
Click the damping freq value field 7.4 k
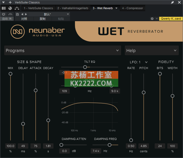pos(96,151)
